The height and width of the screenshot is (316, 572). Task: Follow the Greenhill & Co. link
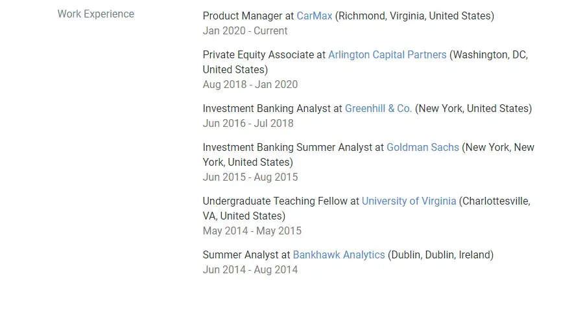coord(378,109)
